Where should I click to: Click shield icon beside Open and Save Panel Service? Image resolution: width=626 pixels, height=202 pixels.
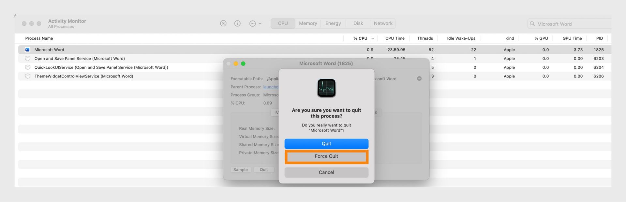(28, 59)
